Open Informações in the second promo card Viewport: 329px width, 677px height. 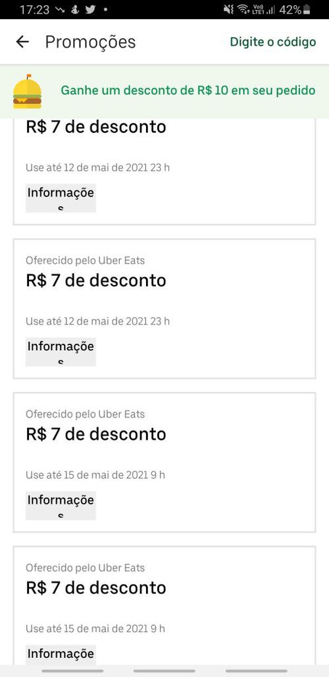[x=61, y=352]
